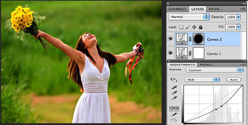Toggle lock transparent pixels icon
Screen dimensions: 248x125
181,27
